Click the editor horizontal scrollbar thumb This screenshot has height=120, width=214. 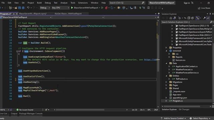(80, 110)
